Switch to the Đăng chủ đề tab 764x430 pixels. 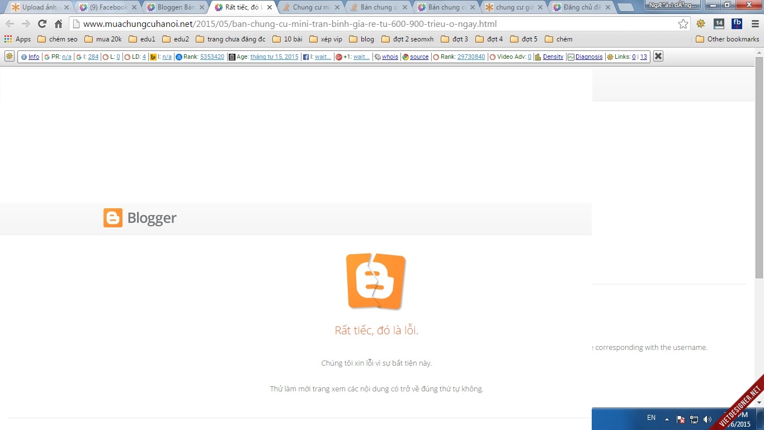click(581, 7)
